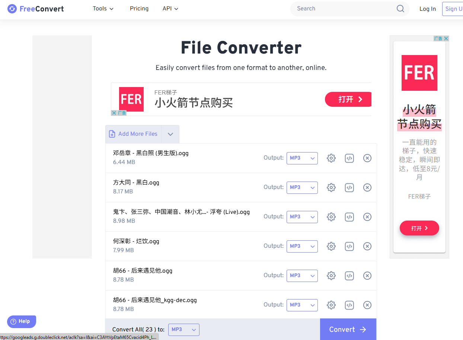Click the File Converter heading

click(241, 48)
